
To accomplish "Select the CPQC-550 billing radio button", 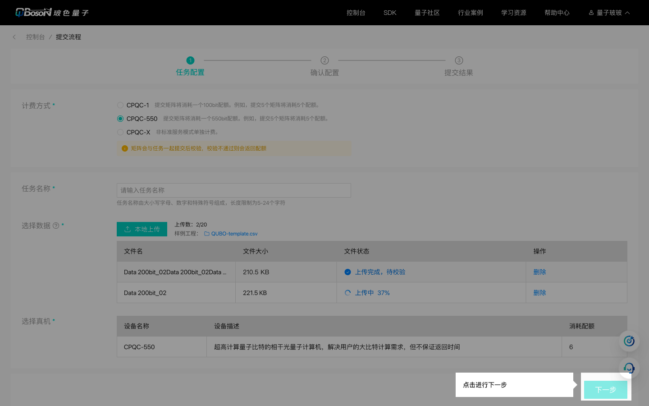I will (120, 119).
